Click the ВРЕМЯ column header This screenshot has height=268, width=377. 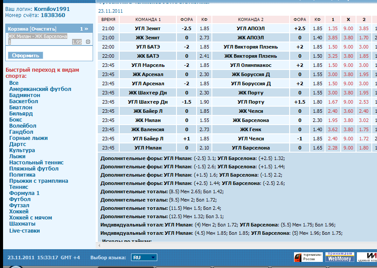[108, 20]
